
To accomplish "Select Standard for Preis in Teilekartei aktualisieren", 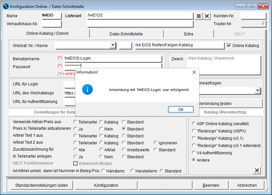I will (124, 129).
